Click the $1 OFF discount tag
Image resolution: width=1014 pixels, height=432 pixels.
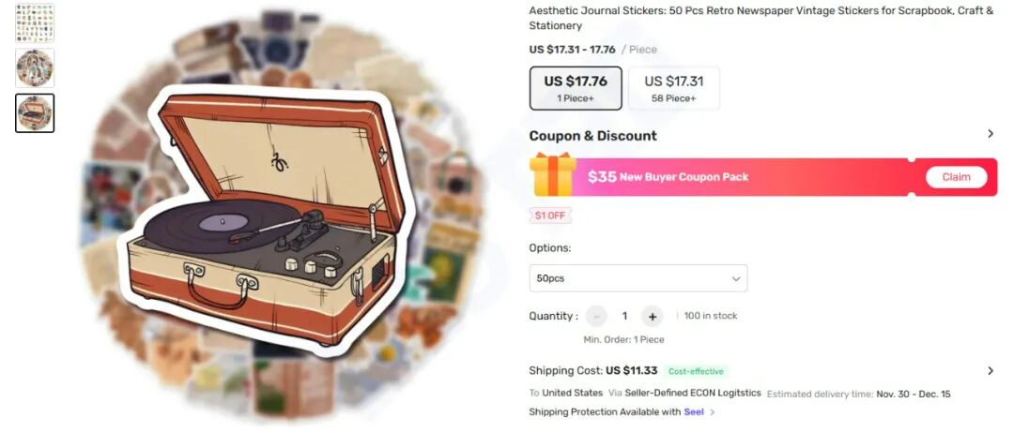(550, 216)
